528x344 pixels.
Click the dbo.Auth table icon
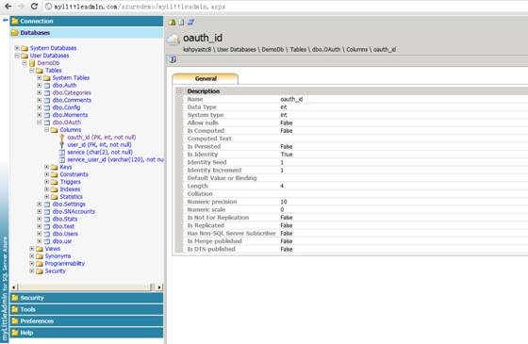[47, 86]
